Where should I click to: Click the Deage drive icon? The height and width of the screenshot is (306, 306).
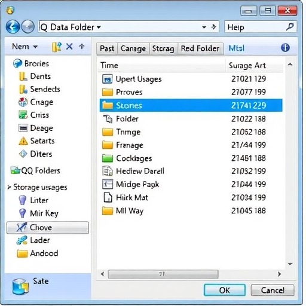23,128
